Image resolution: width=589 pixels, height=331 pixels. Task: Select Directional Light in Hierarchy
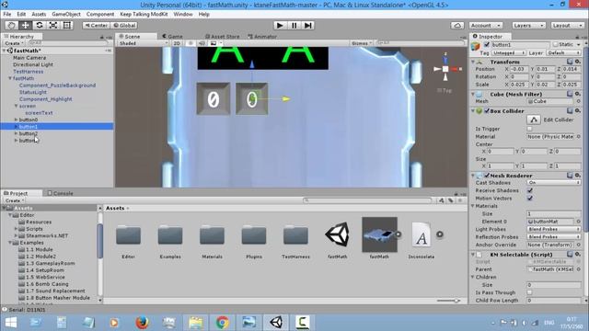click(33, 64)
